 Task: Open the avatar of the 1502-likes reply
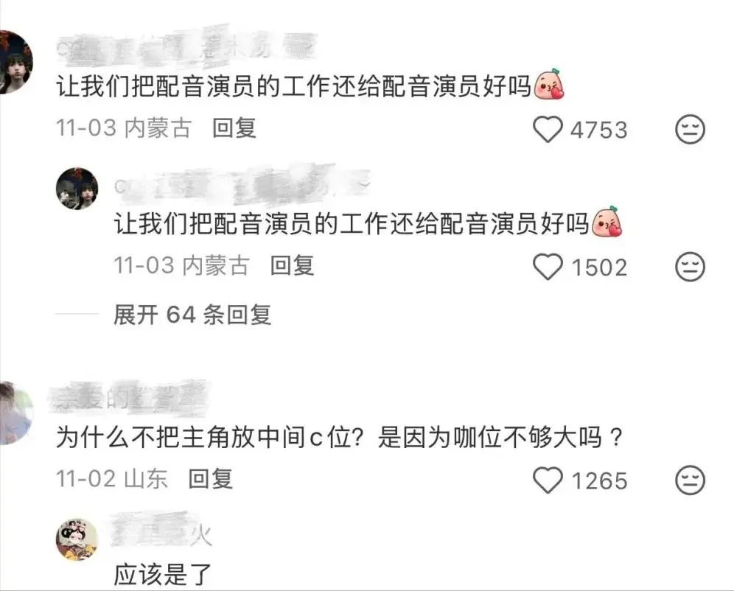point(77,189)
